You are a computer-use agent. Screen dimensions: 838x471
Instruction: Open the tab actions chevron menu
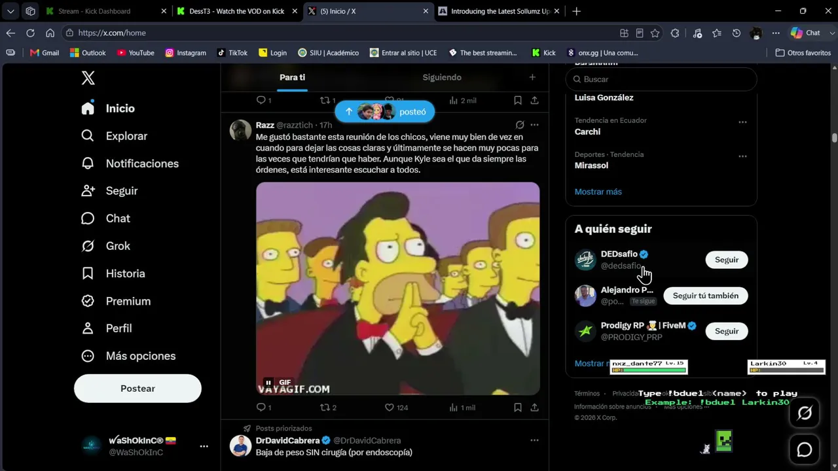pyautogui.click(x=10, y=11)
